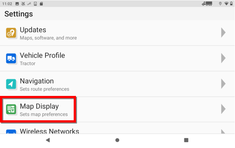Tap the green Map Display icon
235x148 pixels.
point(11,109)
